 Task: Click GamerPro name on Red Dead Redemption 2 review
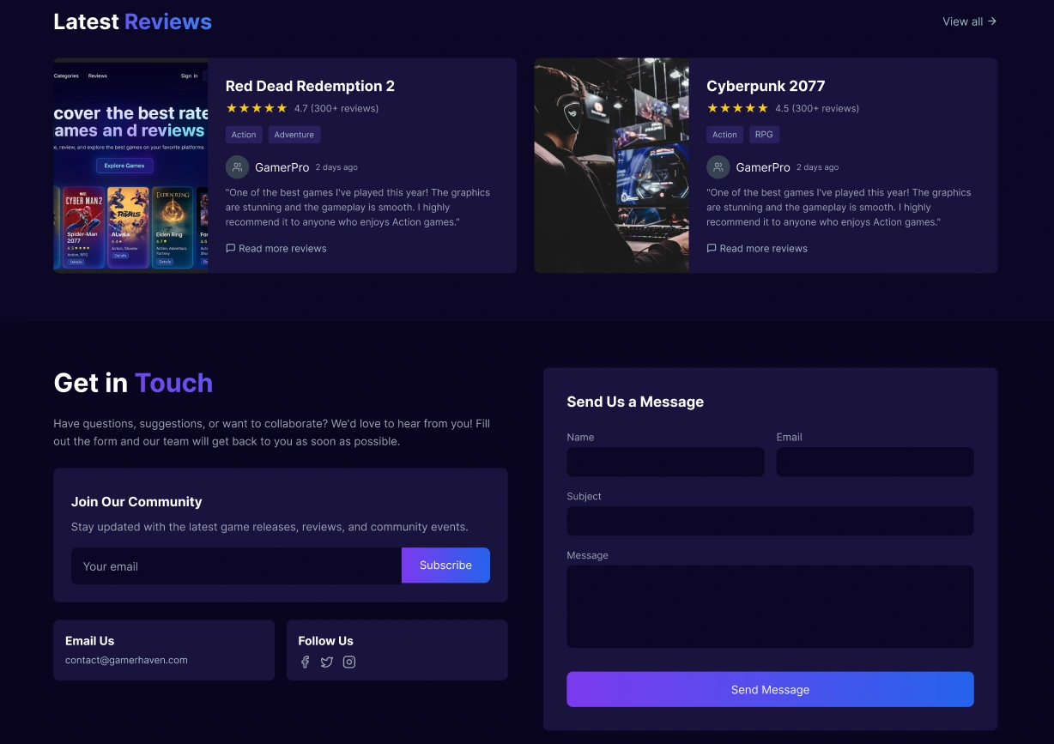[282, 167]
